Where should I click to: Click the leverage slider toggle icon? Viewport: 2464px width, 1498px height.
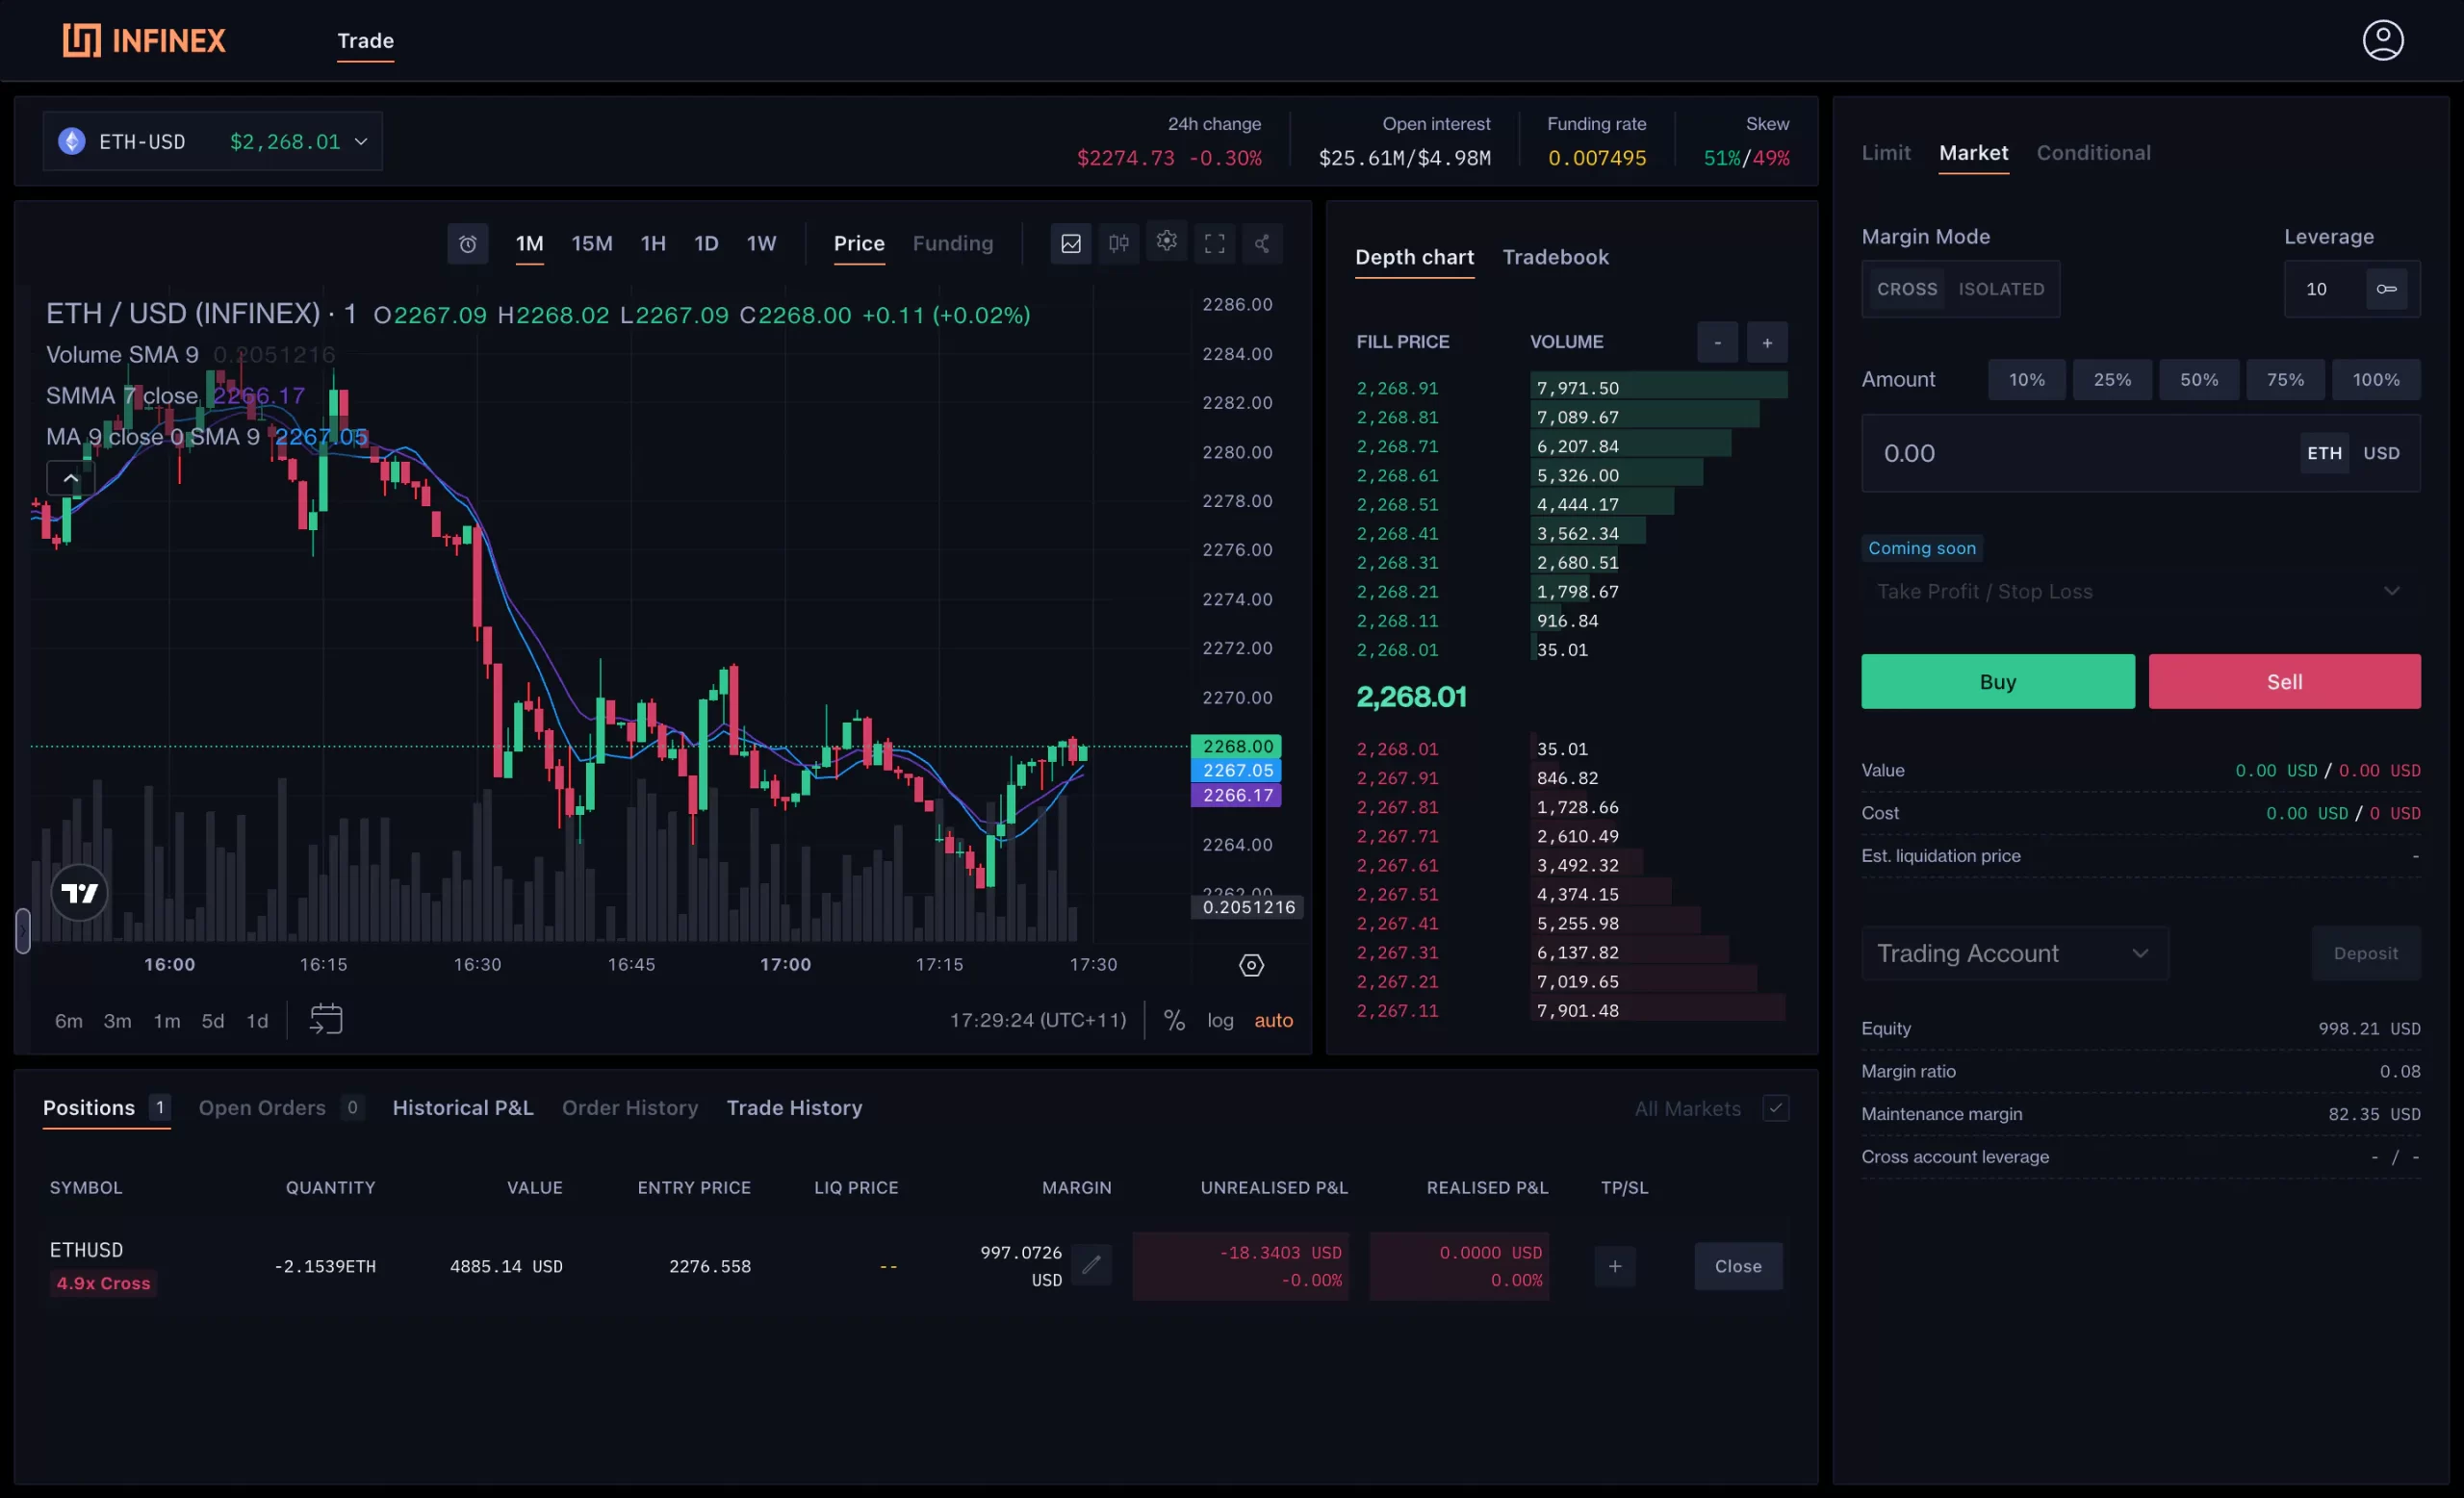(x=2386, y=290)
